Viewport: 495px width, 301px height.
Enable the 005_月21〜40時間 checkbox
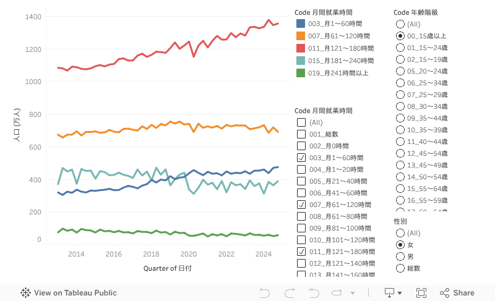tap(301, 181)
